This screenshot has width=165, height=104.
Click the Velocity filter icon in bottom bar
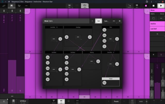pyautogui.click(x=54, y=101)
